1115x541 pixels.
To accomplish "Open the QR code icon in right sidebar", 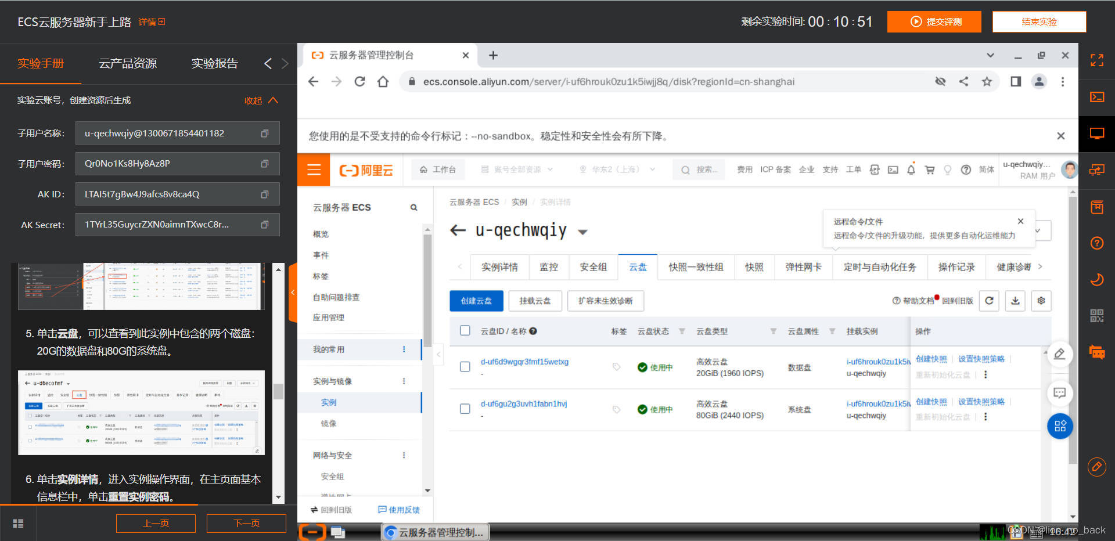I will pos(1096,316).
